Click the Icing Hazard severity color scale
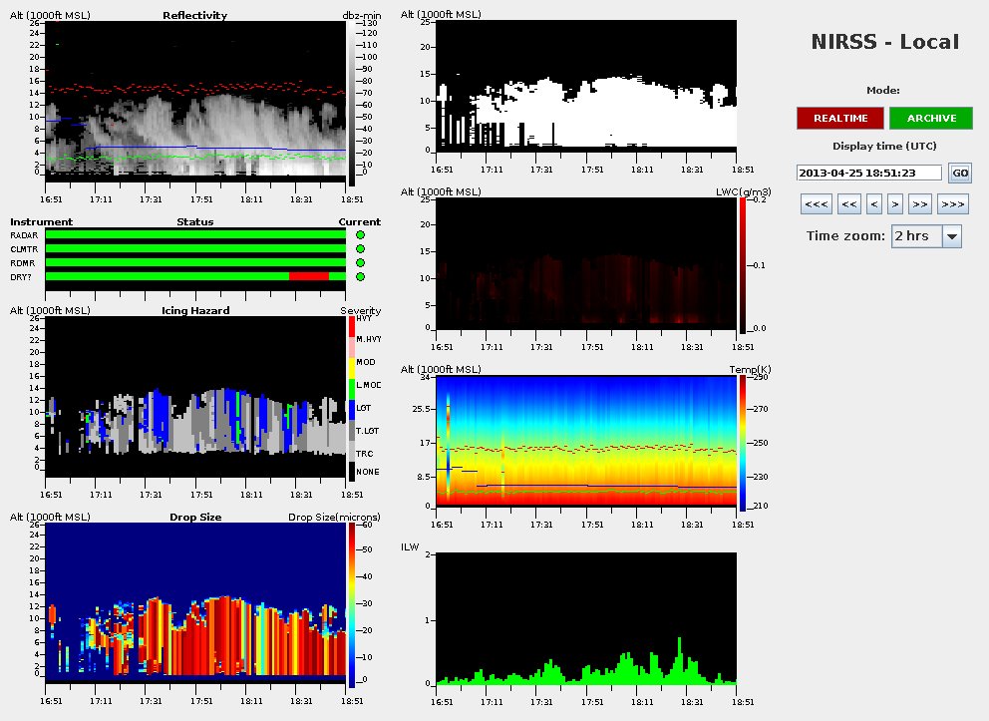 (350, 398)
